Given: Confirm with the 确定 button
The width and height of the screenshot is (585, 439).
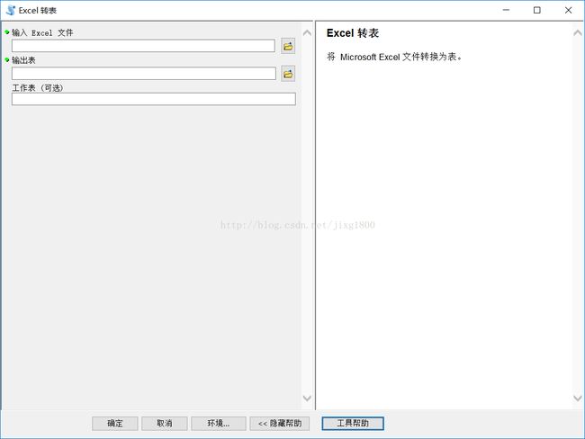Looking at the screenshot, I should (x=115, y=424).
